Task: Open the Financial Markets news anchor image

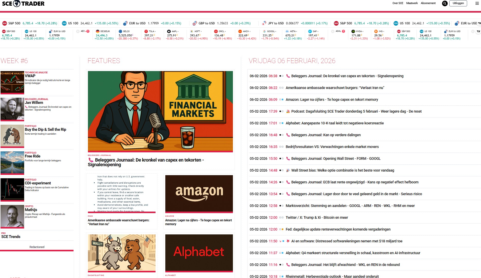Action: 160,112
